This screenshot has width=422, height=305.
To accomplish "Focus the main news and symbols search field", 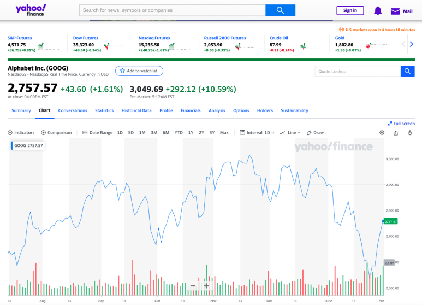I will pyautogui.click(x=173, y=10).
